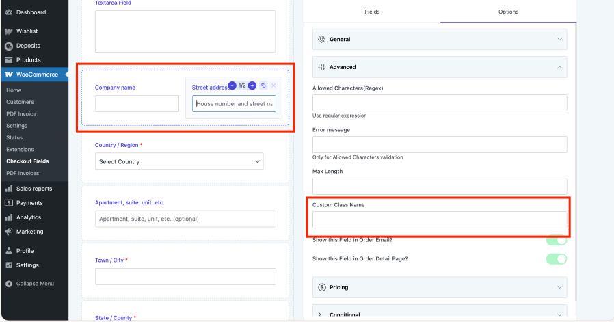Remove the Street address field

[273, 85]
